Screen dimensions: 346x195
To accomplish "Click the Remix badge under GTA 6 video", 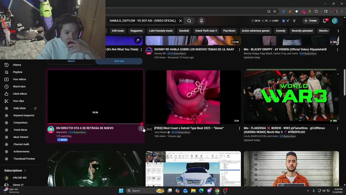I will (x=62, y=140).
